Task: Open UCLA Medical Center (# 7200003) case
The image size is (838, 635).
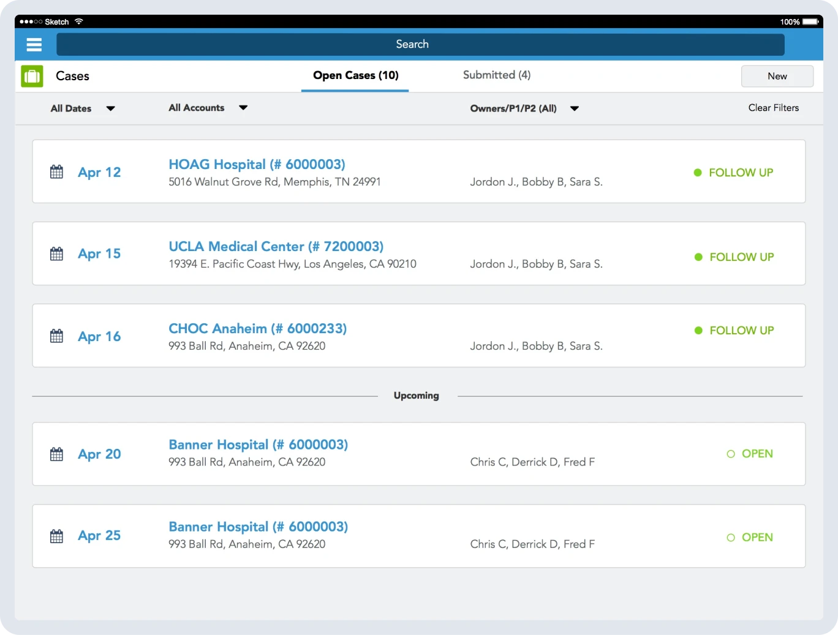Action: (x=276, y=246)
